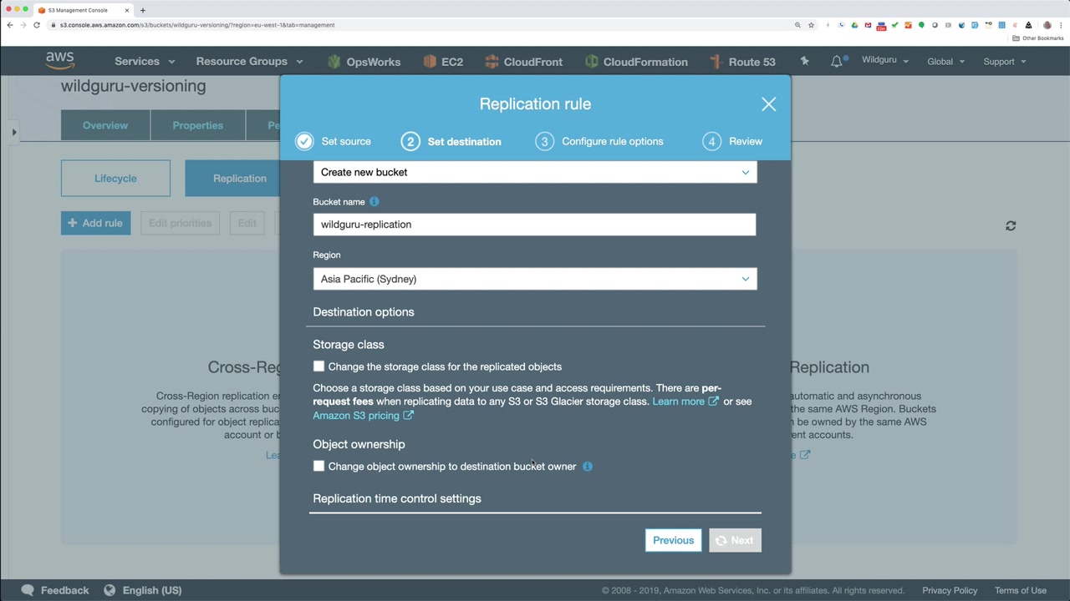Open the Create new bucket dropdown
The width and height of the screenshot is (1070, 601).
pyautogui.click(x=535, y=172)
